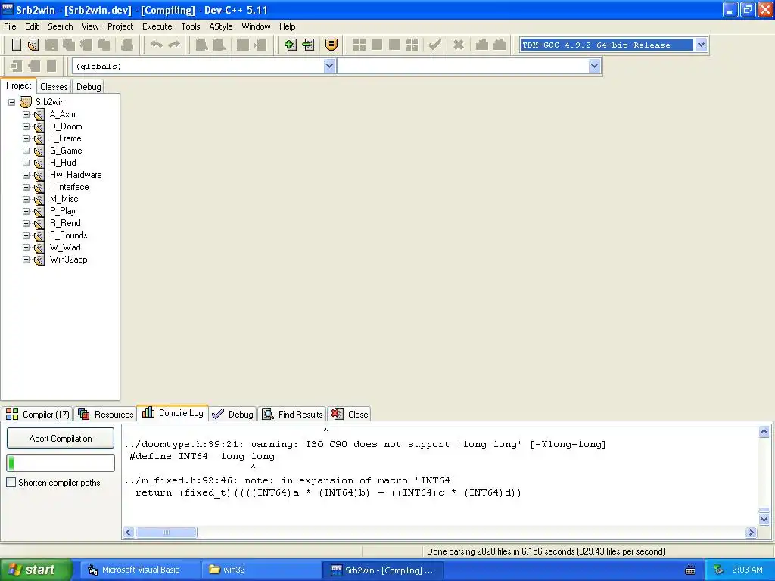Click the Toggle Bookmarks toolbar icon
Viewport: 775px width, 581px height.
click(x=34, y=66)
